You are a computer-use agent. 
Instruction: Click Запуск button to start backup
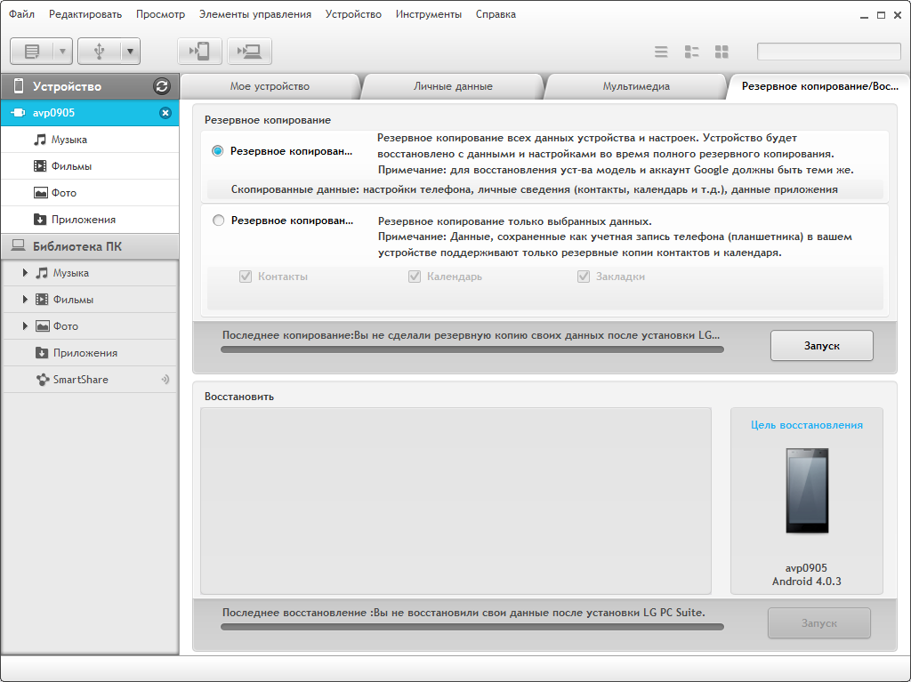tap(821, 346)
